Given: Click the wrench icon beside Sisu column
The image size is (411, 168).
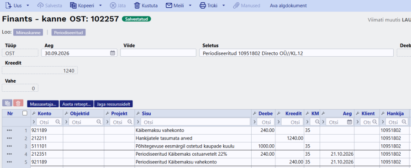Looking at the screenshot, I should (x=138, y=114).
